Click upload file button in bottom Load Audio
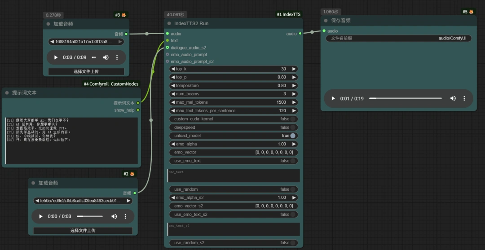Viewport: 485px width, 250px height. coord(83,231)
